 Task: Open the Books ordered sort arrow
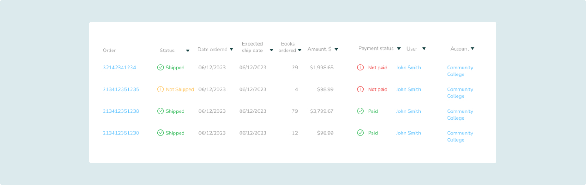coord(299,50)
